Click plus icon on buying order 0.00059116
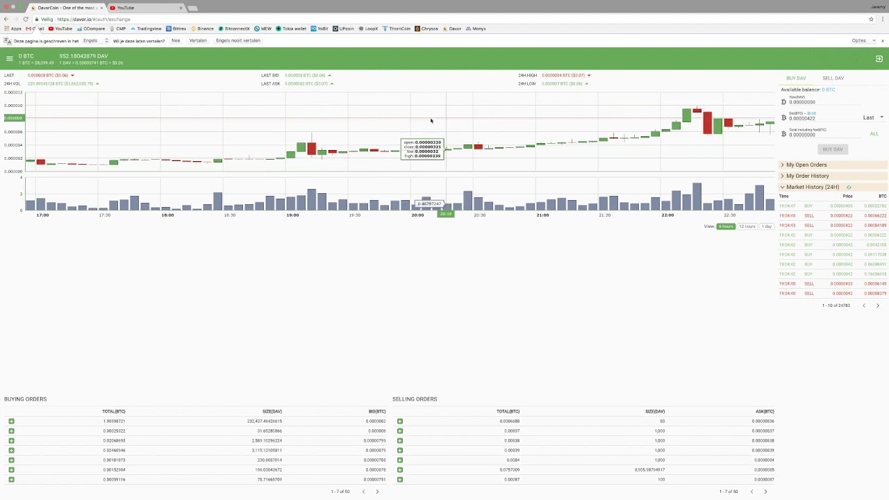The height and width of the screenshot is (500, 889). tap(11, 480)
